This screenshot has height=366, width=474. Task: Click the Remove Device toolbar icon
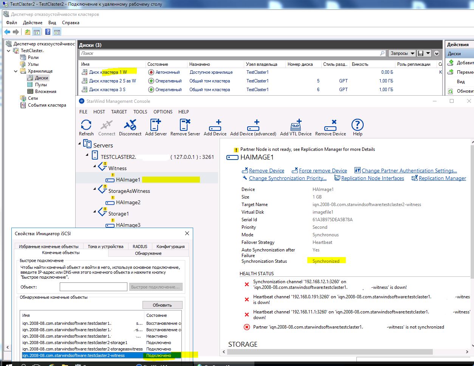(x=330, y=127)
